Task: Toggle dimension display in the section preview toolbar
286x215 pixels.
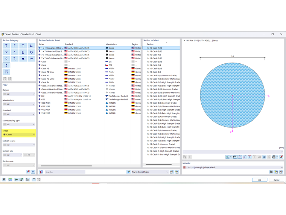Action: (234, 157)
